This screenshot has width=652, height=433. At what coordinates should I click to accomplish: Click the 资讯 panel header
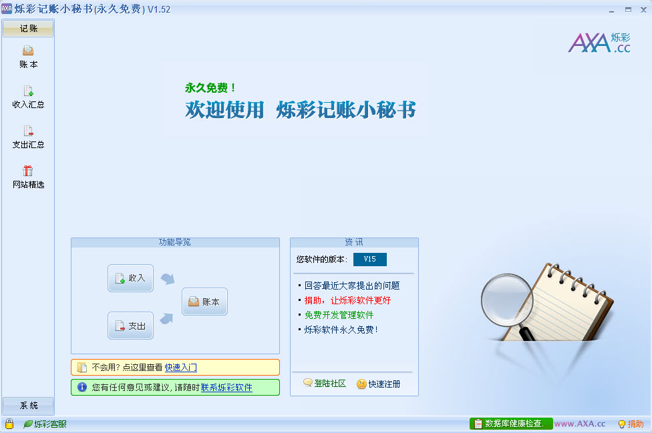pos(354,242)
